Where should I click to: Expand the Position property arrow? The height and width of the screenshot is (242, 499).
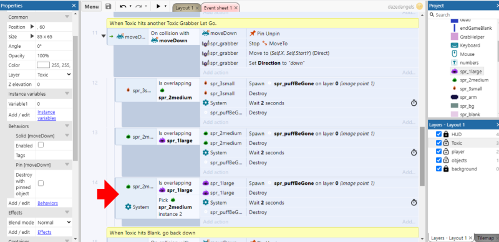click(32, 27)
